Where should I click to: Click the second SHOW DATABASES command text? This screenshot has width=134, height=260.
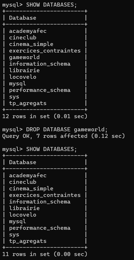click(51, 149)
